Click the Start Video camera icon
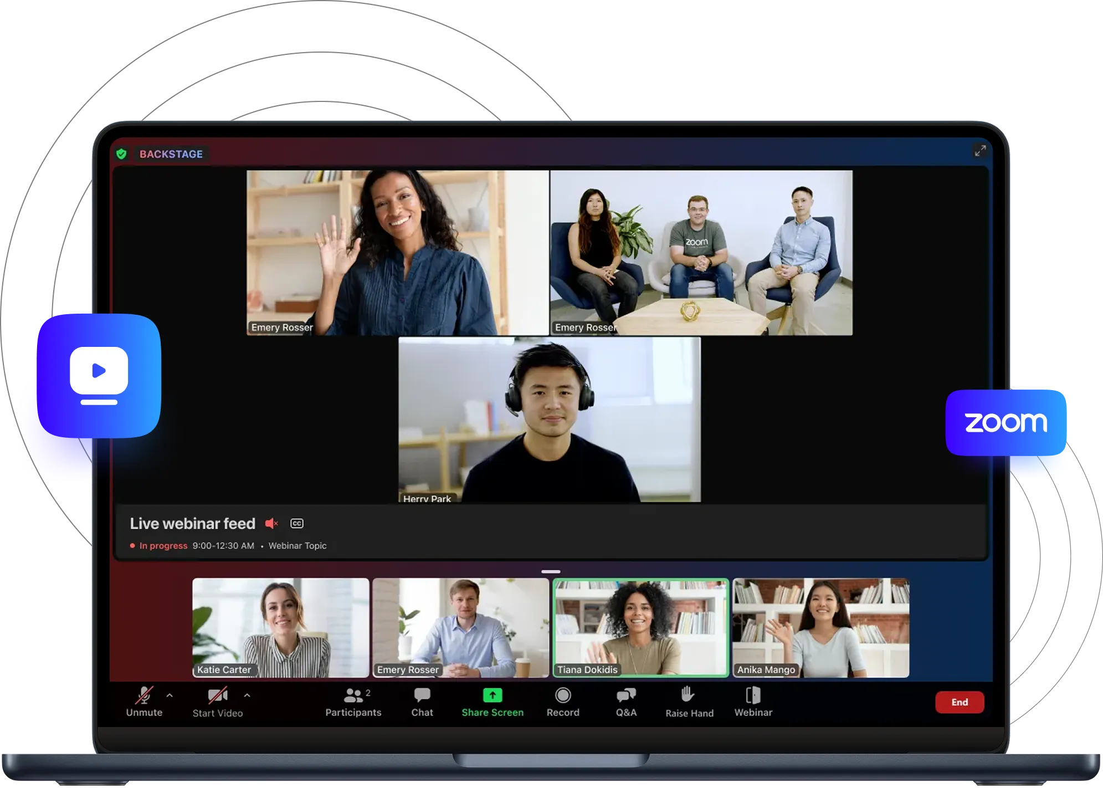The image size is (1103, 788). click(218, 695)
